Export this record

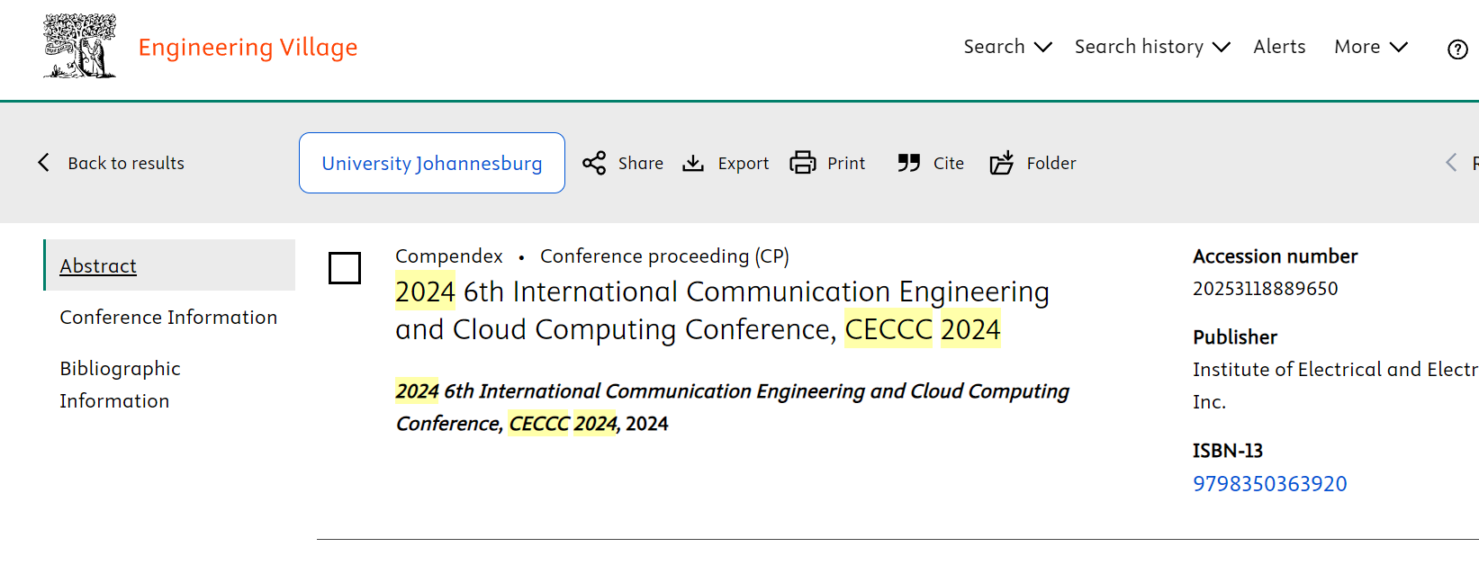726,163
